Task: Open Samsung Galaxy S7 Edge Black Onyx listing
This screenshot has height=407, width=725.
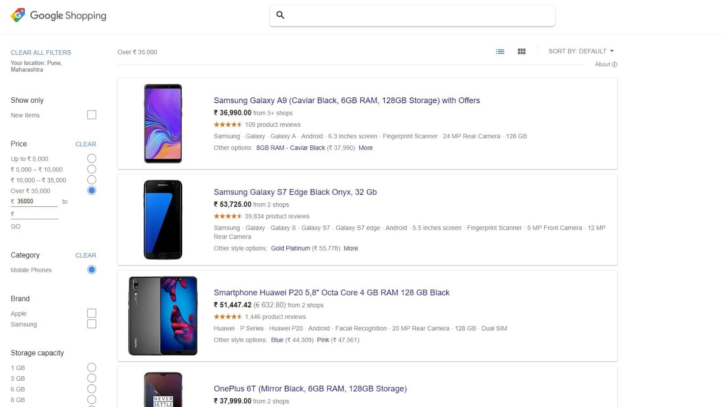Action: click(295, 192)
